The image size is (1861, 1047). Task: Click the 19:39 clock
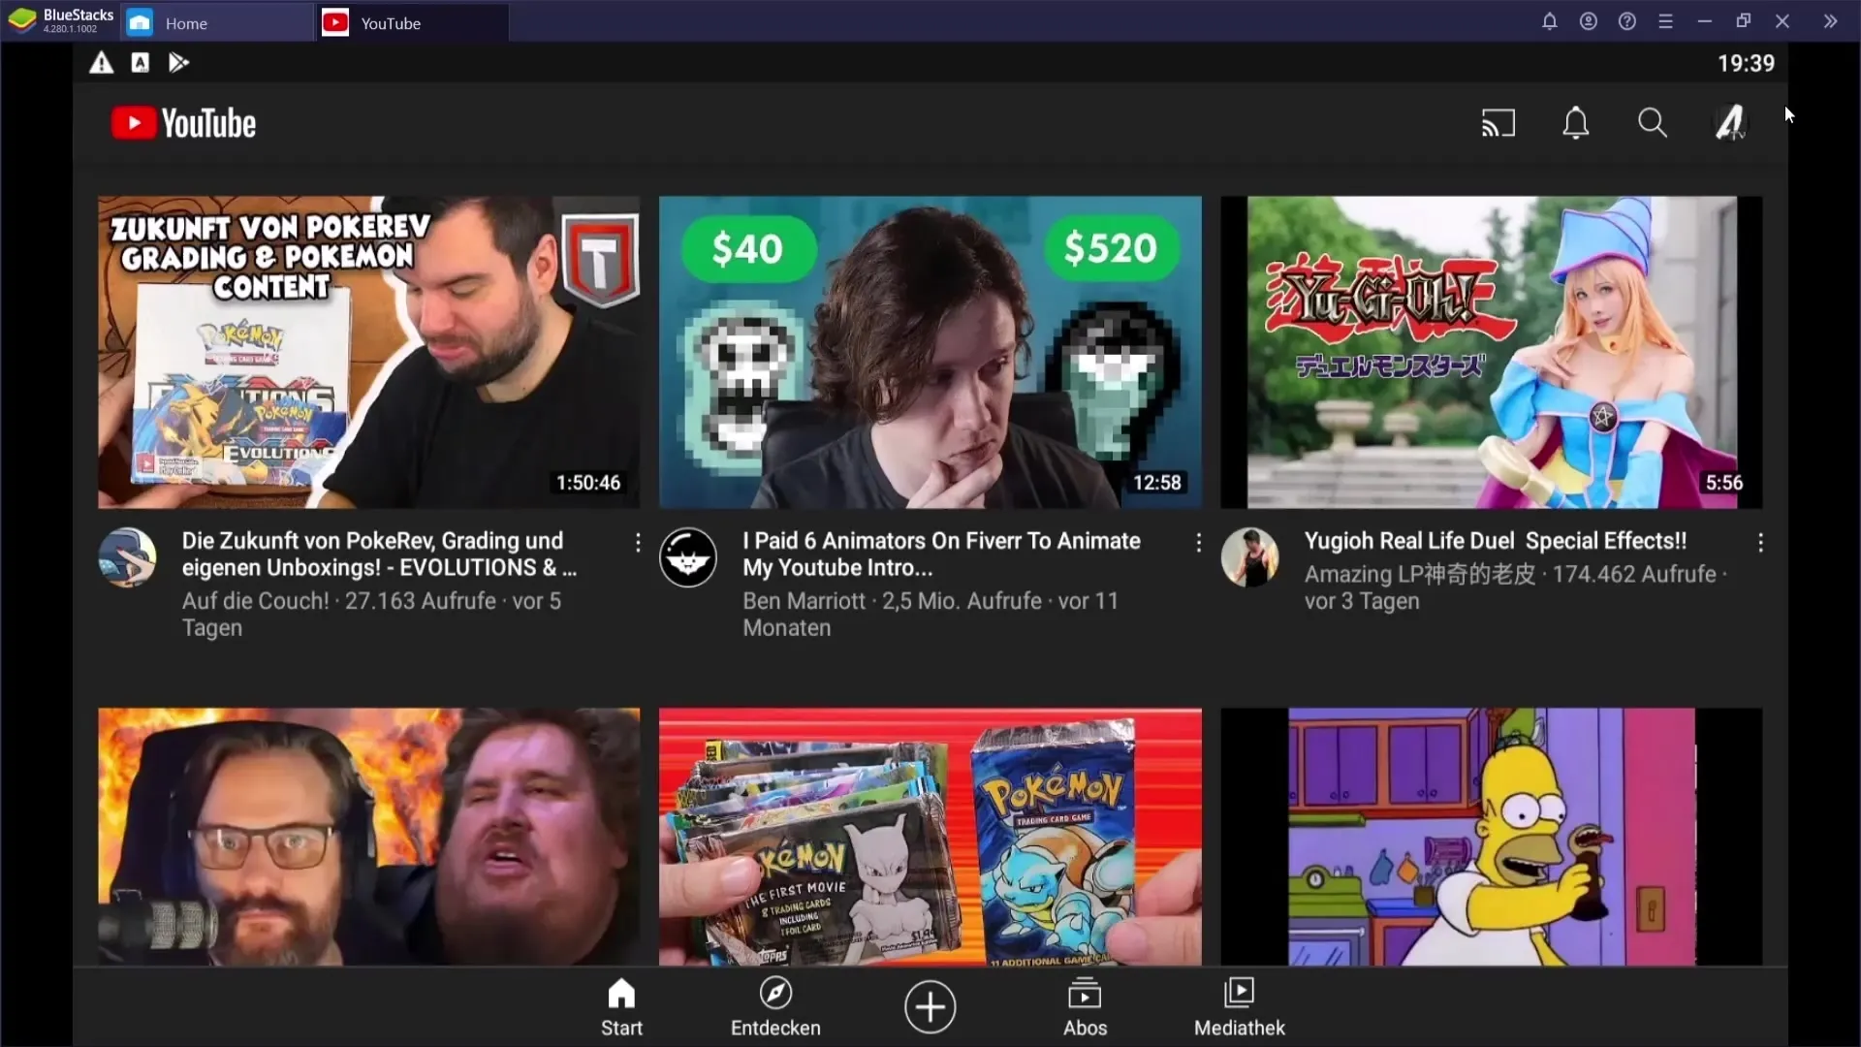(x=1746, y=64)
